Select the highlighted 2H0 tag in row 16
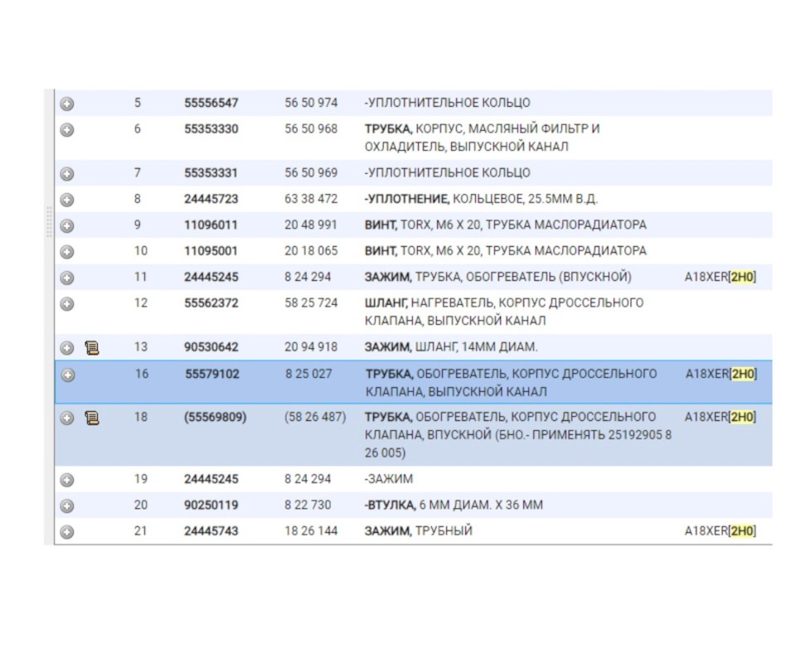Image resolution: width=796 pixels, height=668 pixels. (x=743, y=374)
